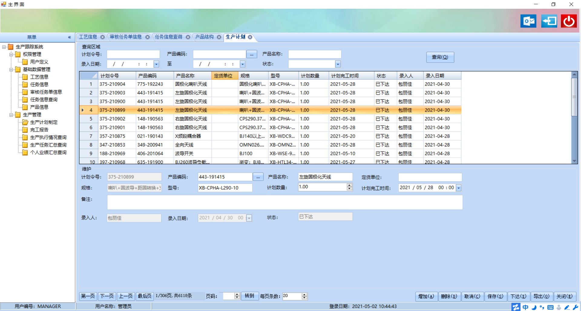This screenshot has height=311, width=581.
Task: Click the blue logout arrow icon
Action: (x=549, y=21)
